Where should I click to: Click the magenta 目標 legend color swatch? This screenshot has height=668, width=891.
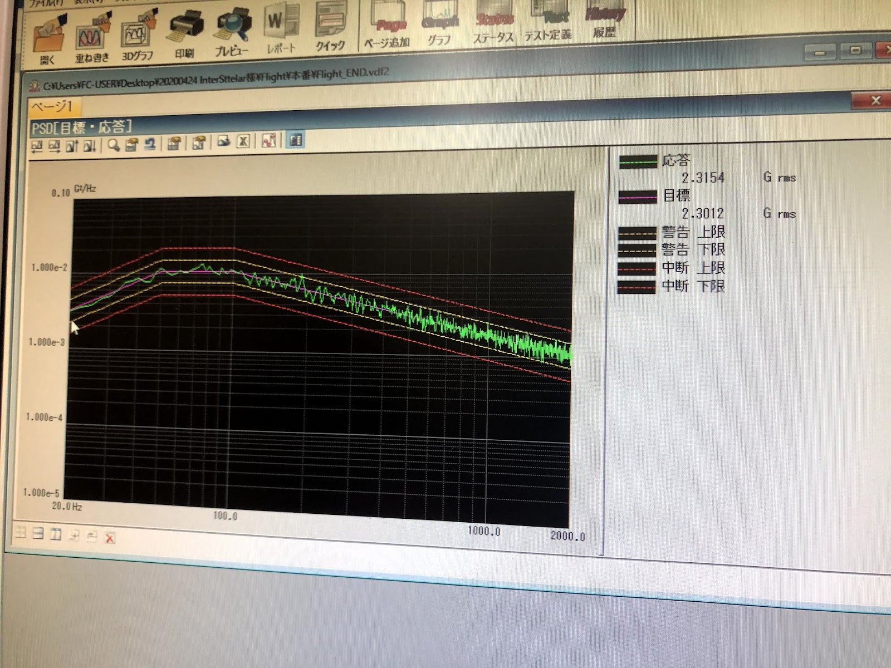coord(638,197)
